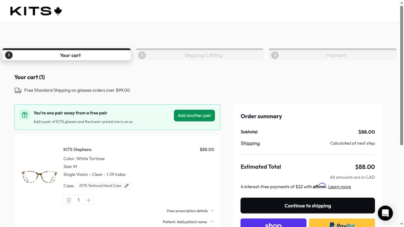Open the KITS Stephens glasses thumbnail
This screenshot has height=227, width=404.
40,177
